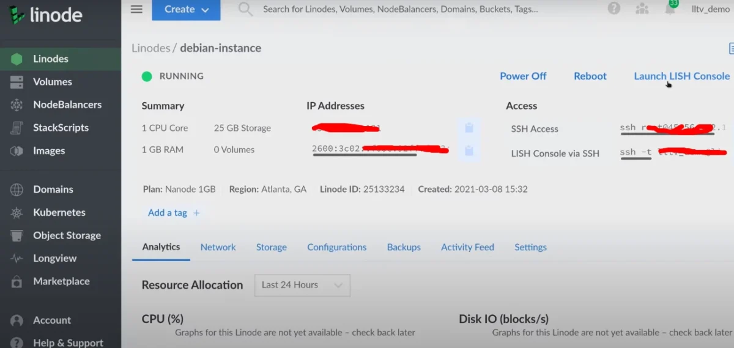
Task: Click the LISH Console via SSH command
Action: (673, 152)
